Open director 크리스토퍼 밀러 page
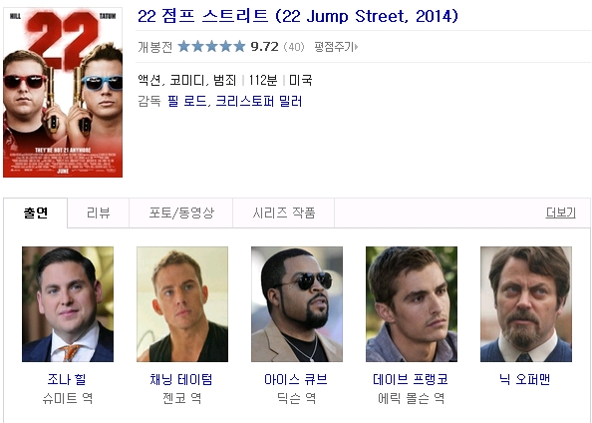This screenshot has width=592, height=423. point(258,102)
